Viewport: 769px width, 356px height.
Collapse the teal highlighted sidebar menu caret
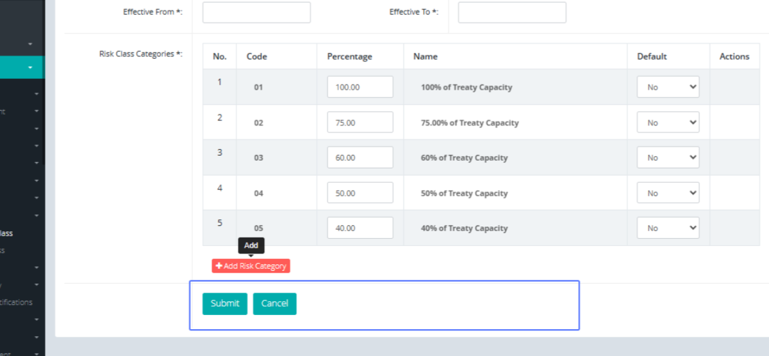click(x=30, y=67)
